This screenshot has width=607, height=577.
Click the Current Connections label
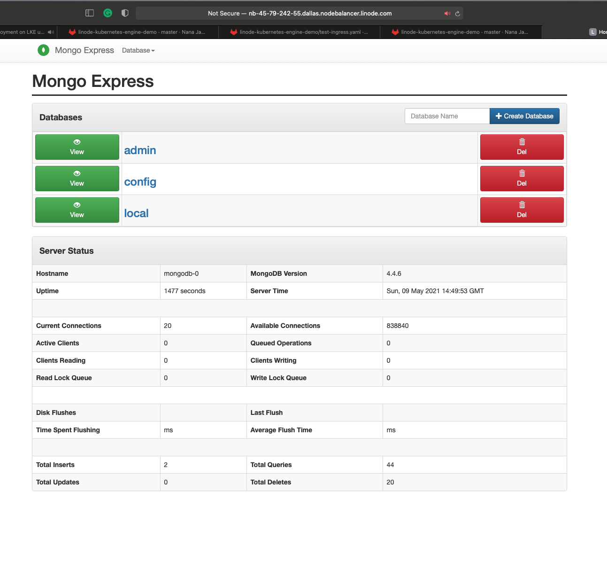(69, 326)
